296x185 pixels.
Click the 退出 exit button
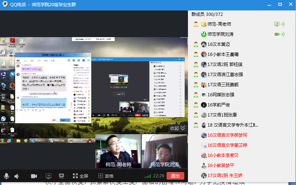(x=175, y=176)
